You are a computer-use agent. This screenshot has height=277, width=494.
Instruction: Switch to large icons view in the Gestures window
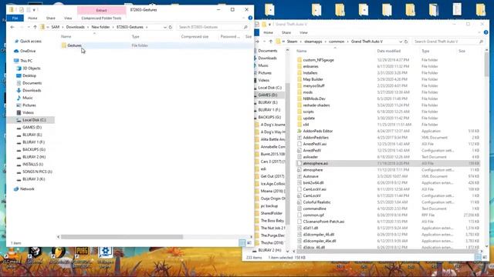click(x=249, y=243)
